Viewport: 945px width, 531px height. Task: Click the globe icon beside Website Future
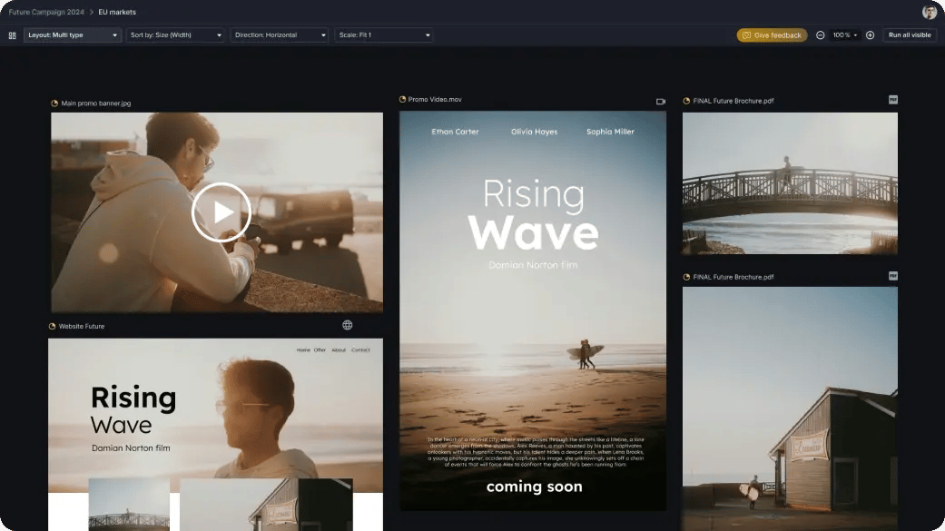pyautogui.click(x=348, y=325)
